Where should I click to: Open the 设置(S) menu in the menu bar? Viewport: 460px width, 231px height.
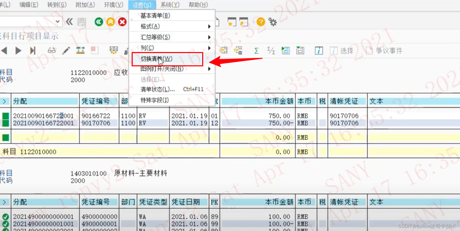pos(142,5)
